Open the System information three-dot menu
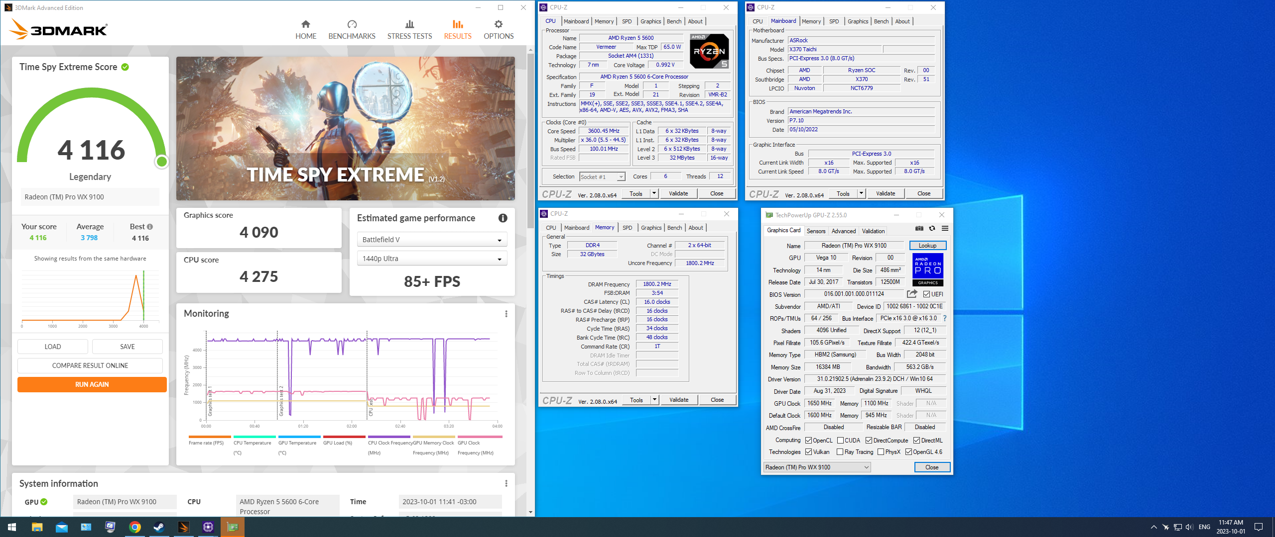Viewport: 1275px width, 537px height. (x=506, y=484)
